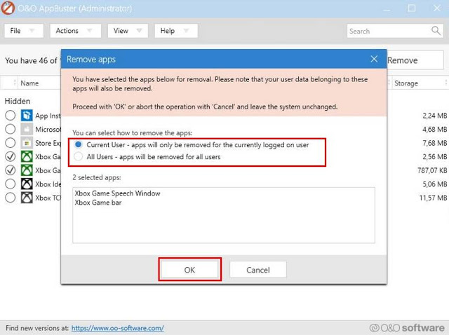Click the 4,68 MB storage value
This screenshot has height=335, width=449.
[435, 130]
